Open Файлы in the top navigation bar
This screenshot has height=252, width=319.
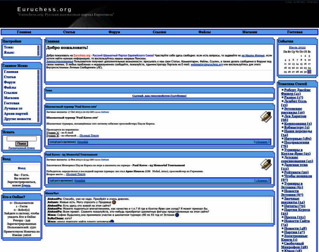[204, 32]
